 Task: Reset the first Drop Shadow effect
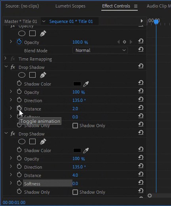pyautogui.click(x=141, y=66)
